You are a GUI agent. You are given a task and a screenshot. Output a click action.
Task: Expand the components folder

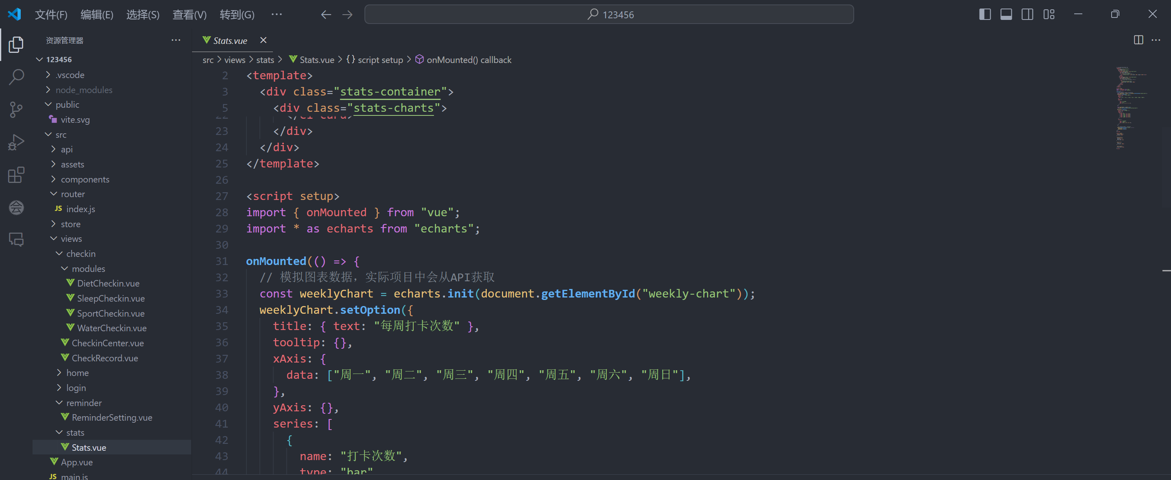pos(85,179)
